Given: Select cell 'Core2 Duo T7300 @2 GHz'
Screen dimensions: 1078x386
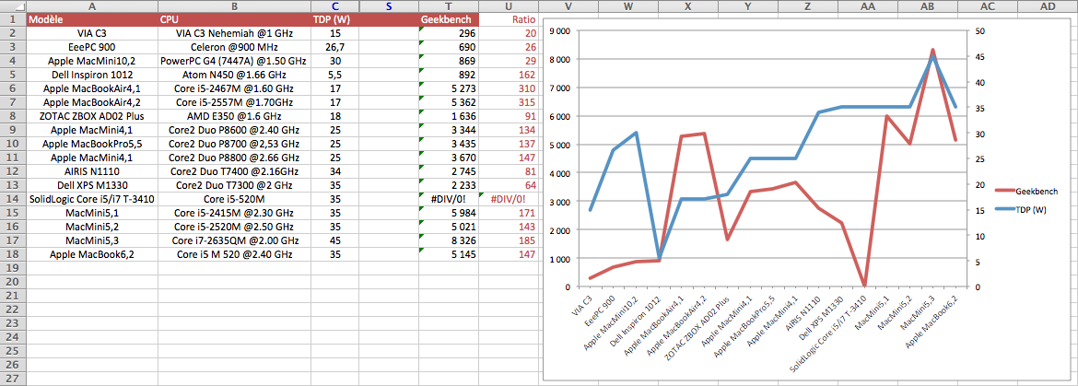Looking at the screenshot, I should coord(234,185).
